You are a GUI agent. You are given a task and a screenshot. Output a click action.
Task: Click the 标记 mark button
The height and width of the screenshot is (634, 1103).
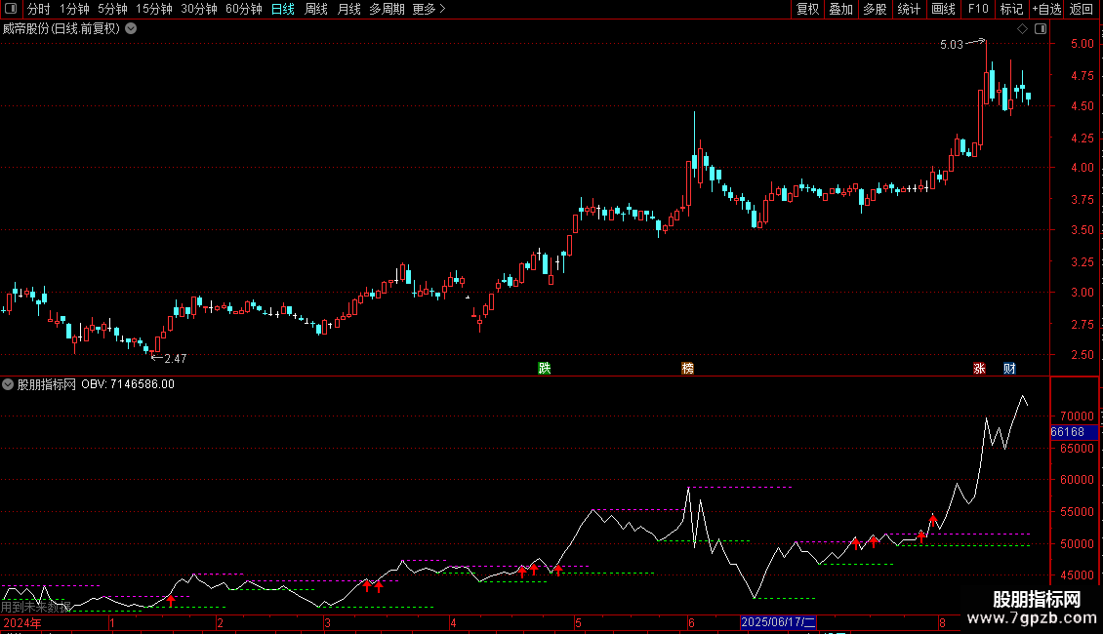click(1011, 9)
